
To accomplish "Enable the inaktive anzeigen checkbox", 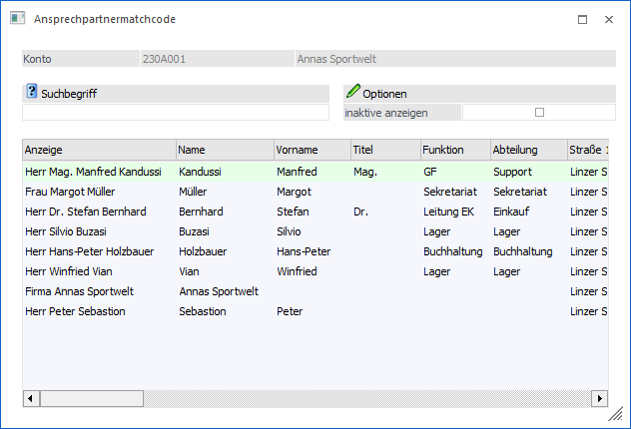I will click(539, 112).
